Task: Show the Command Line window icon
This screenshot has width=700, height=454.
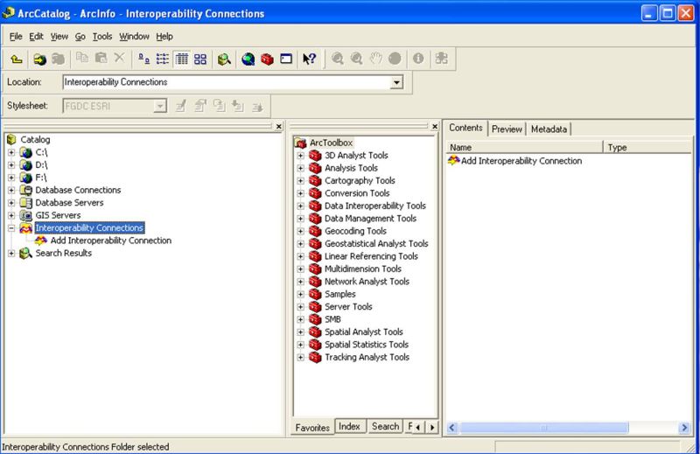Action: (286, 59)
